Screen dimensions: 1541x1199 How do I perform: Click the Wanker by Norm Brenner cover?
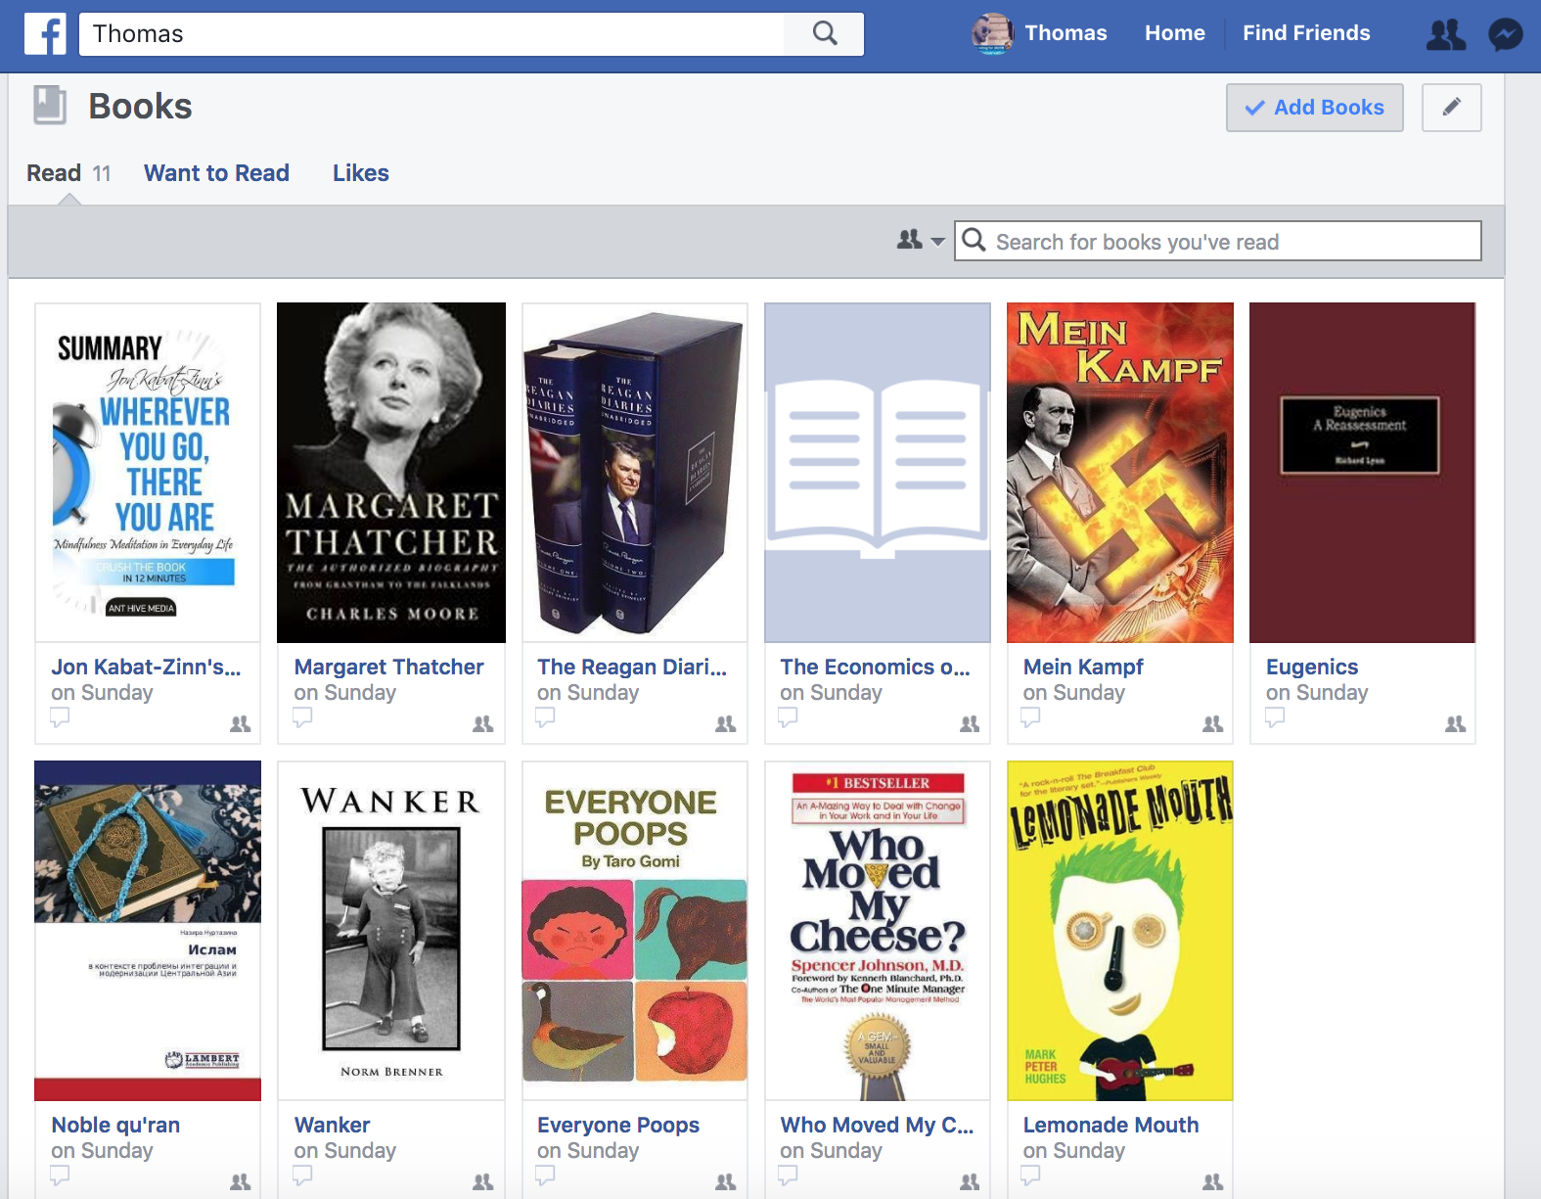pos(391,931)
